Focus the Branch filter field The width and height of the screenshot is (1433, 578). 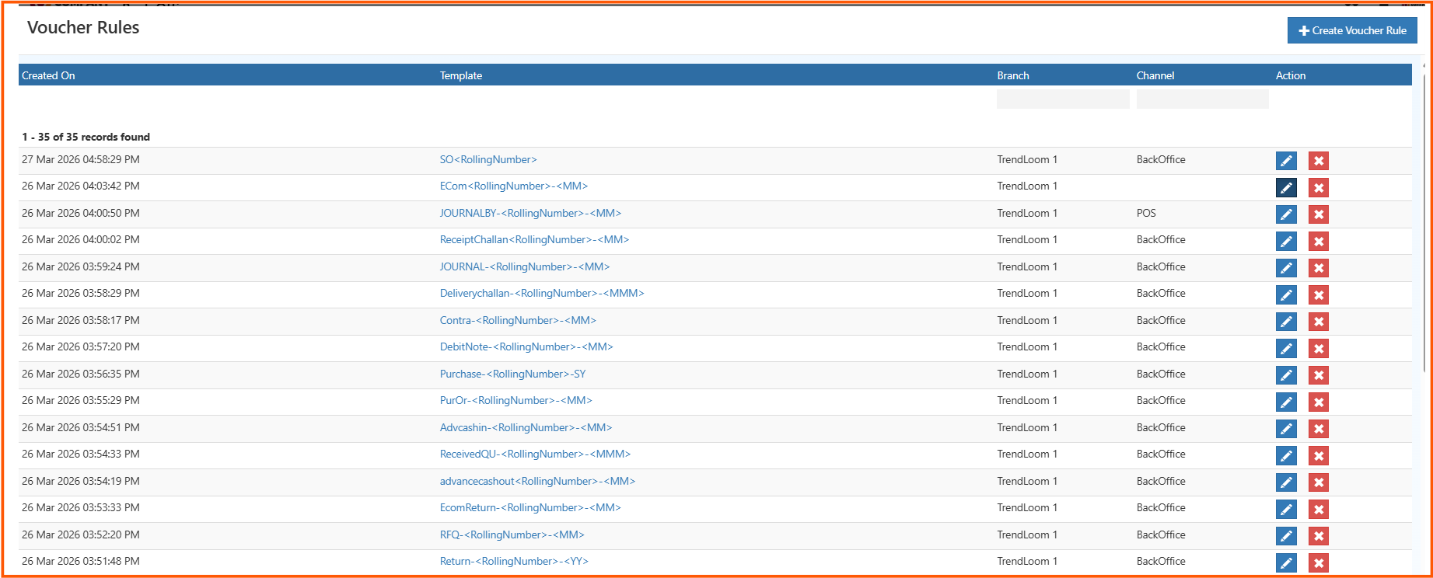tap(1062, 99)
